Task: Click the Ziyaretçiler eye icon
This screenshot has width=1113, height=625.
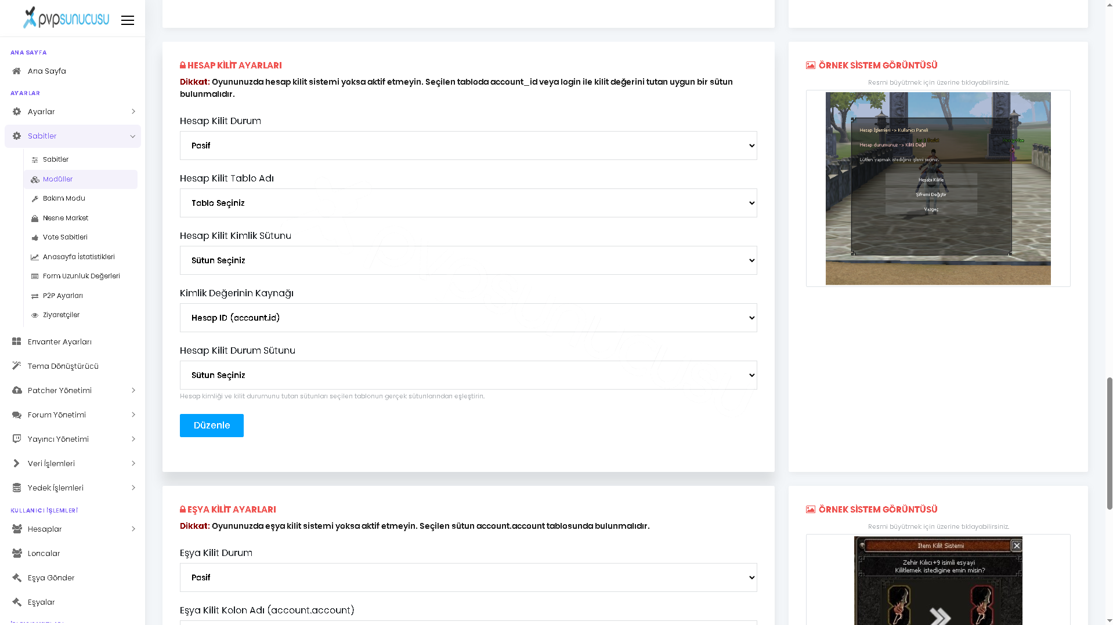Action: 35,315
